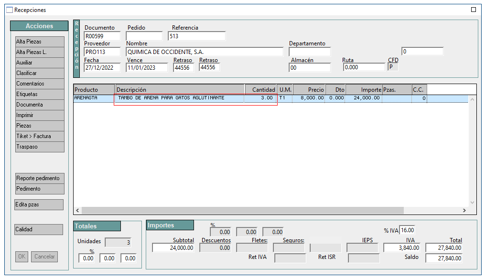Viewport: 485px width, 279px height.
Task: Open Comentarios for this reception
Action: point(40,84)
